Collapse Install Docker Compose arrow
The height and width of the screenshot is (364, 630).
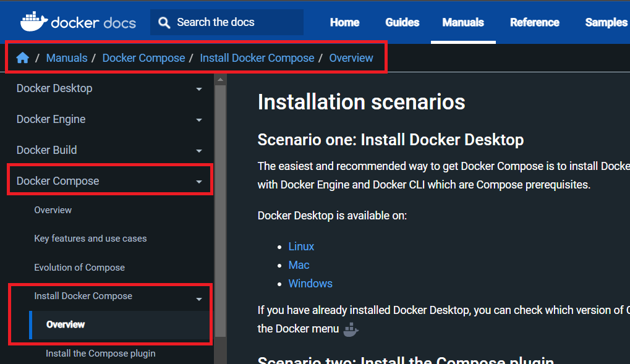[199, 299]
